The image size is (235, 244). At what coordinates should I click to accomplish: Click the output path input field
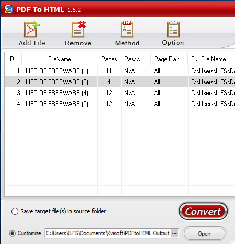pyautogui.click(x=108, y=233)
